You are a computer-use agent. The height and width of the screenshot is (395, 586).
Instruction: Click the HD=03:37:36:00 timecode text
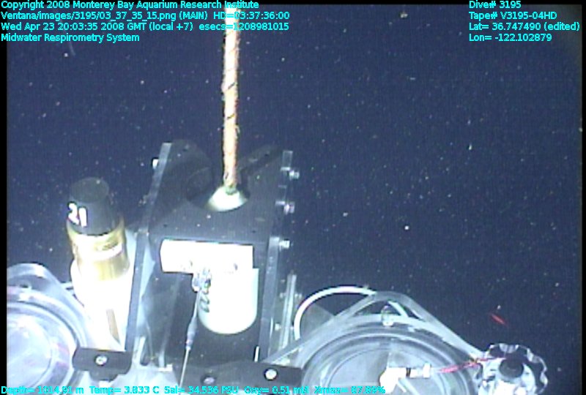(251, 15)
